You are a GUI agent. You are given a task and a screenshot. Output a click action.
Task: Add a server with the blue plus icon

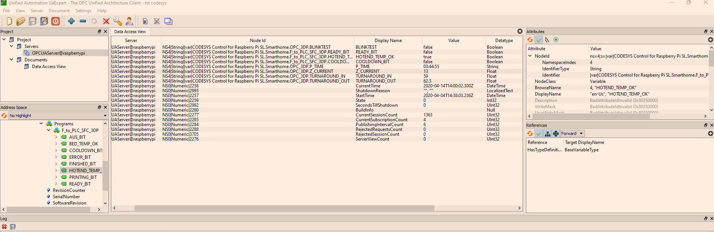(72, 21)
